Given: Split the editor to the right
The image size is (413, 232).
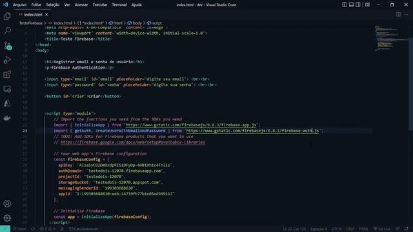Looking at the screenshot, I should tap(398, 14).
